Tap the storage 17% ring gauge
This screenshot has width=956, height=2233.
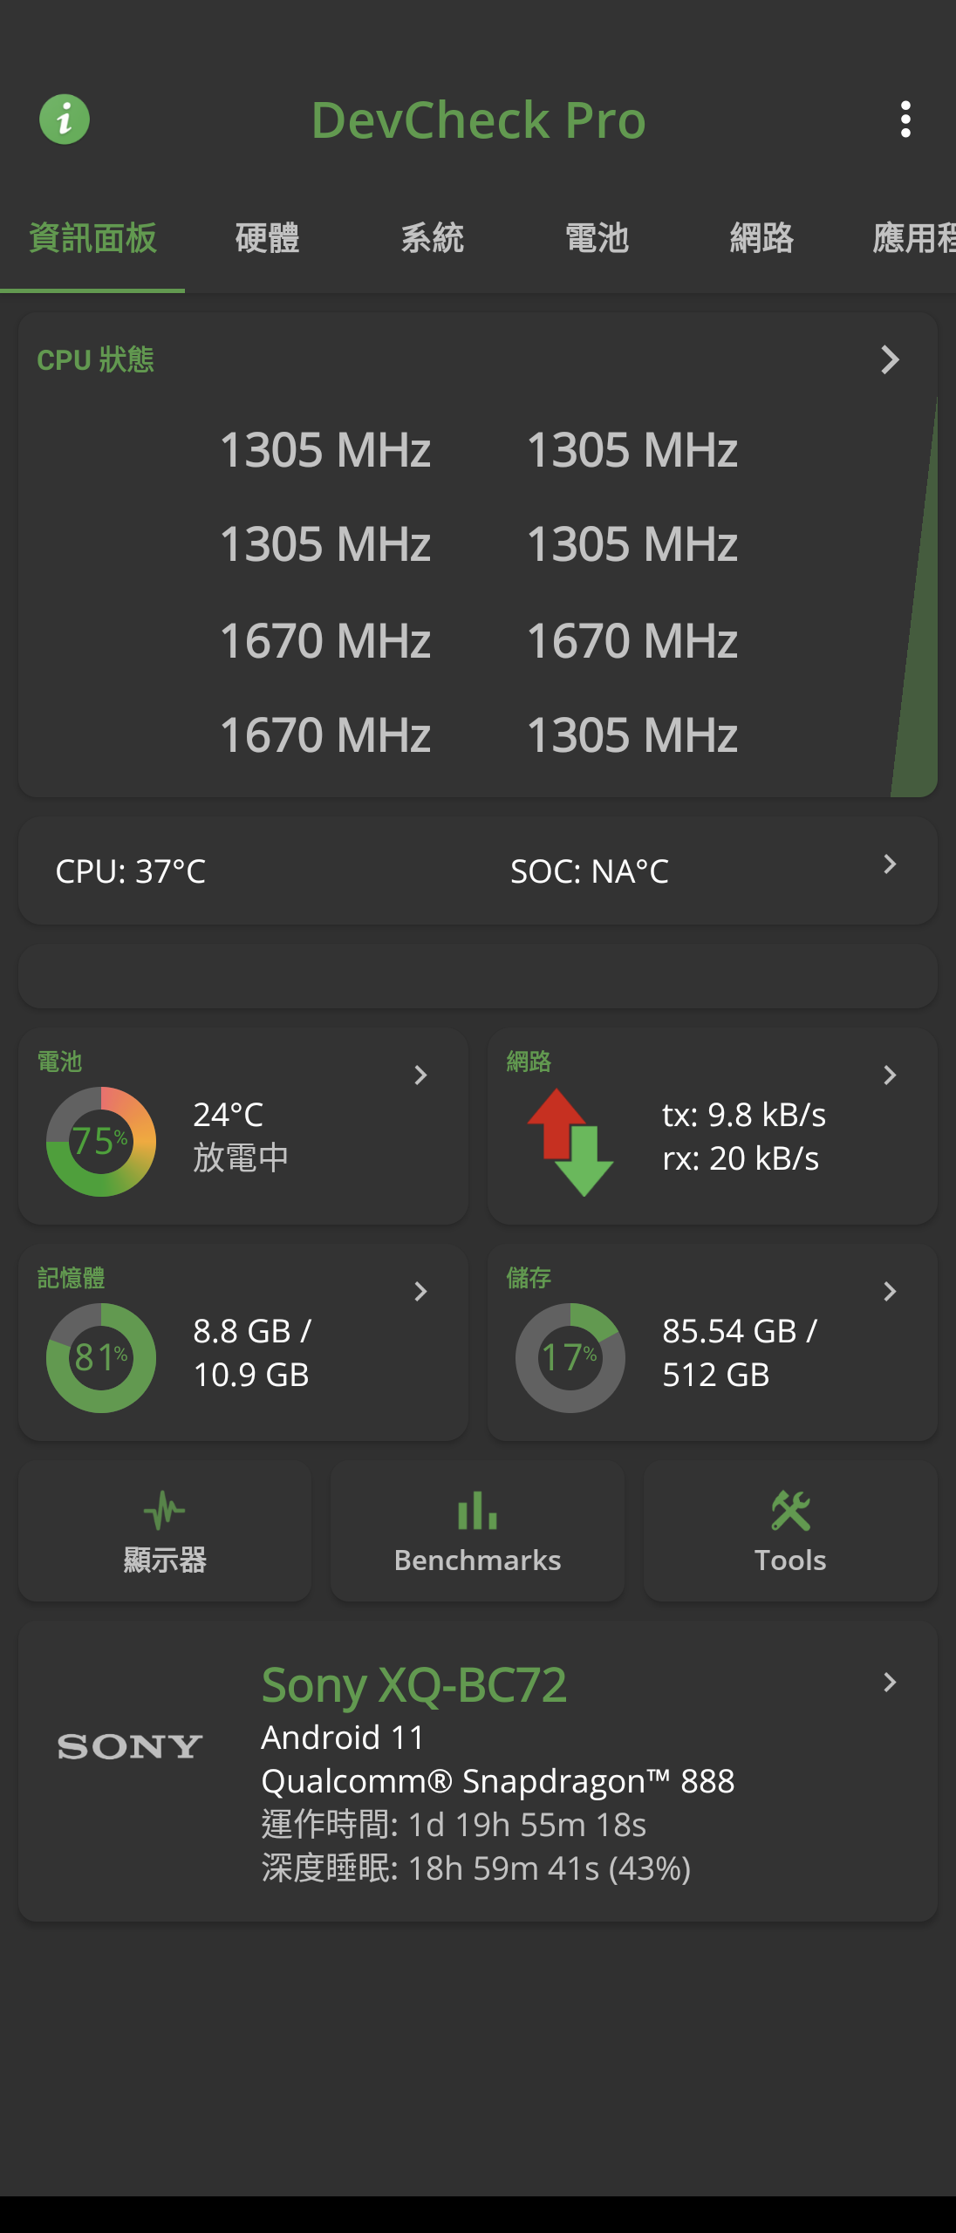[x=570, y=1358]
